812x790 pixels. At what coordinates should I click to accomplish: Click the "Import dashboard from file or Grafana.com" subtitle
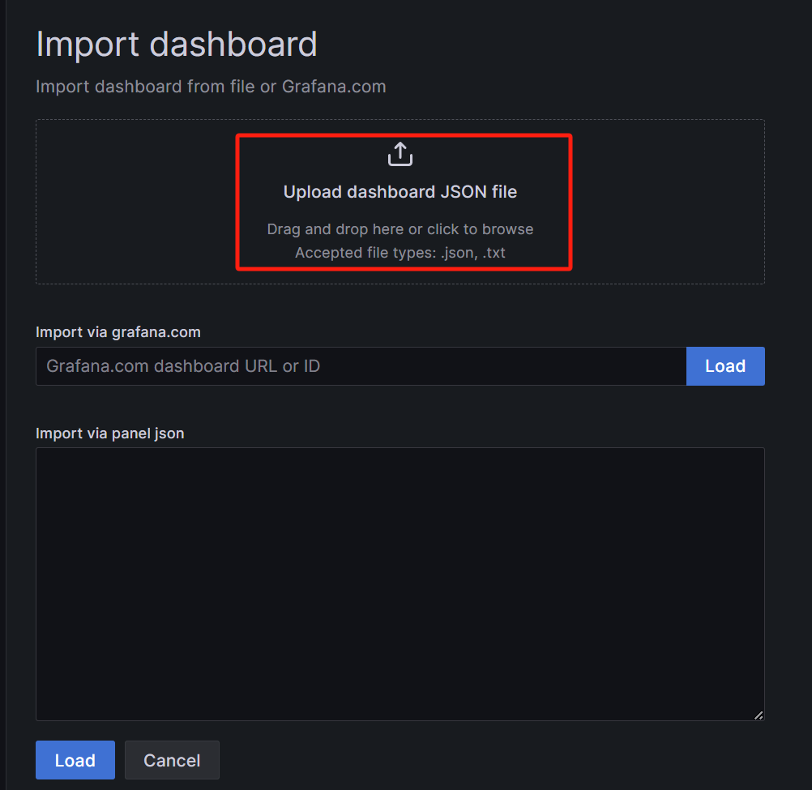(x=211, y=86)
